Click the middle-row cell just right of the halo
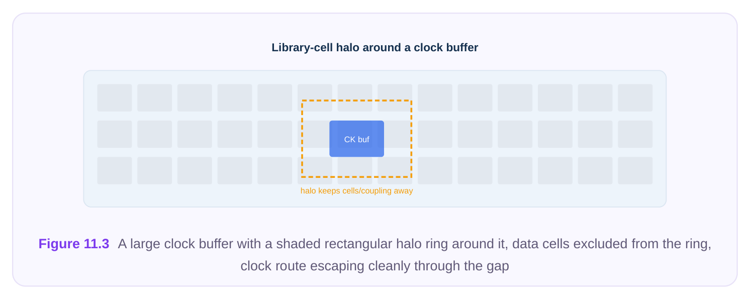This screenshot has width=751, height=300. point(435,134)
